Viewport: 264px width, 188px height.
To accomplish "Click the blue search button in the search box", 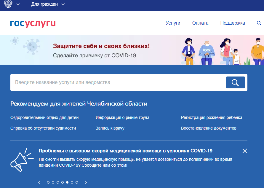I will (x=235, y=82).
